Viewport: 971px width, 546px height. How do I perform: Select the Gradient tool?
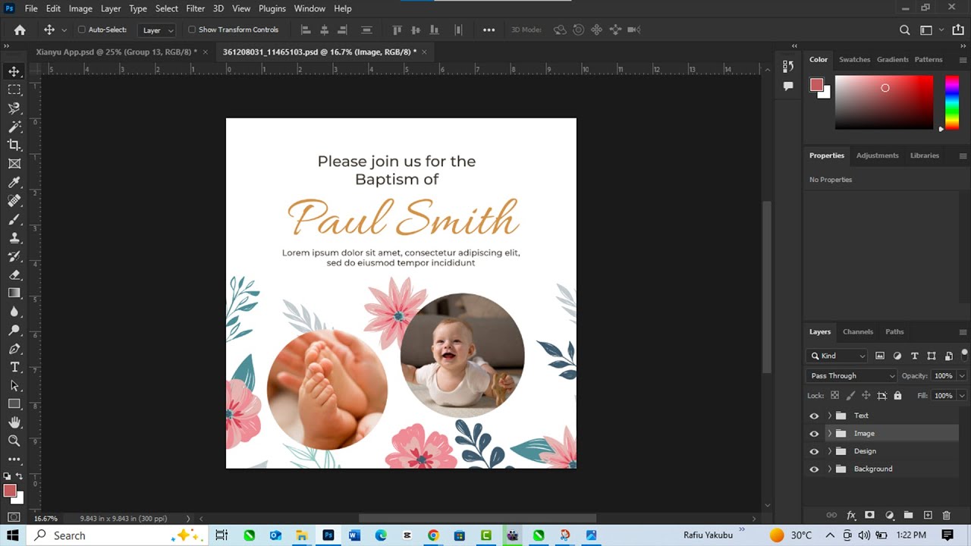[x=14, y=293]
